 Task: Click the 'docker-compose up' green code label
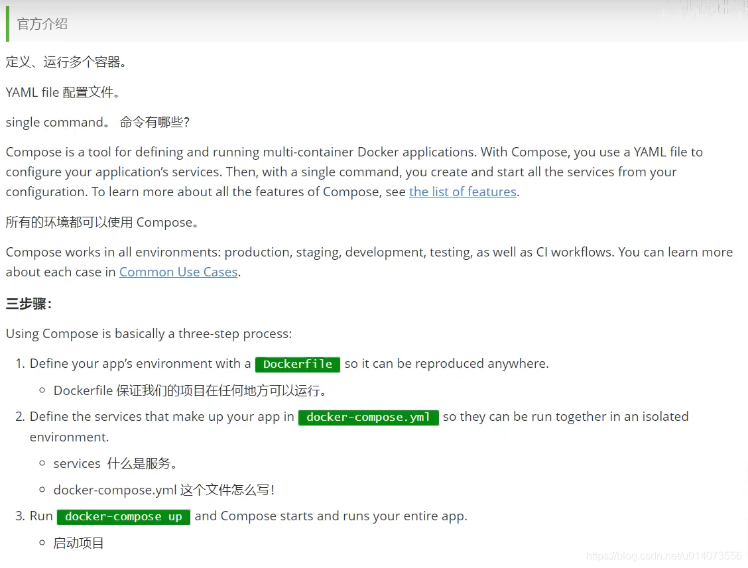coord(123,517)
